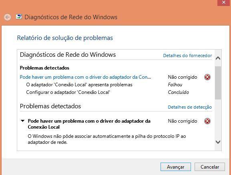Click the Avançar button
Screen dimensions: 231x175
click(176, 167)
